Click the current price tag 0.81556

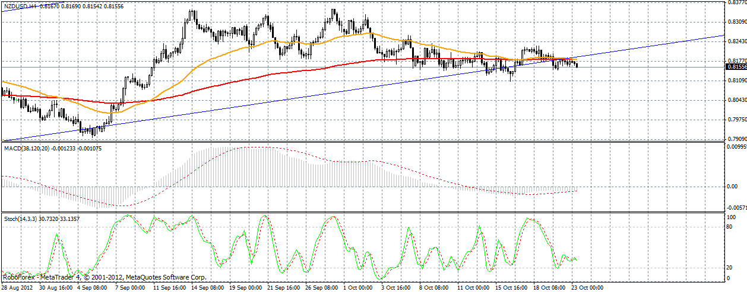point(736,66)
